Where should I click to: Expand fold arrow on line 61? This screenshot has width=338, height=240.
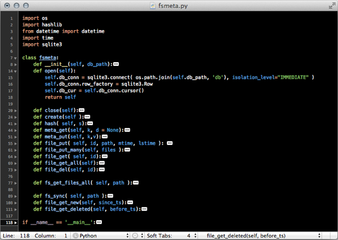pos(15,150)
